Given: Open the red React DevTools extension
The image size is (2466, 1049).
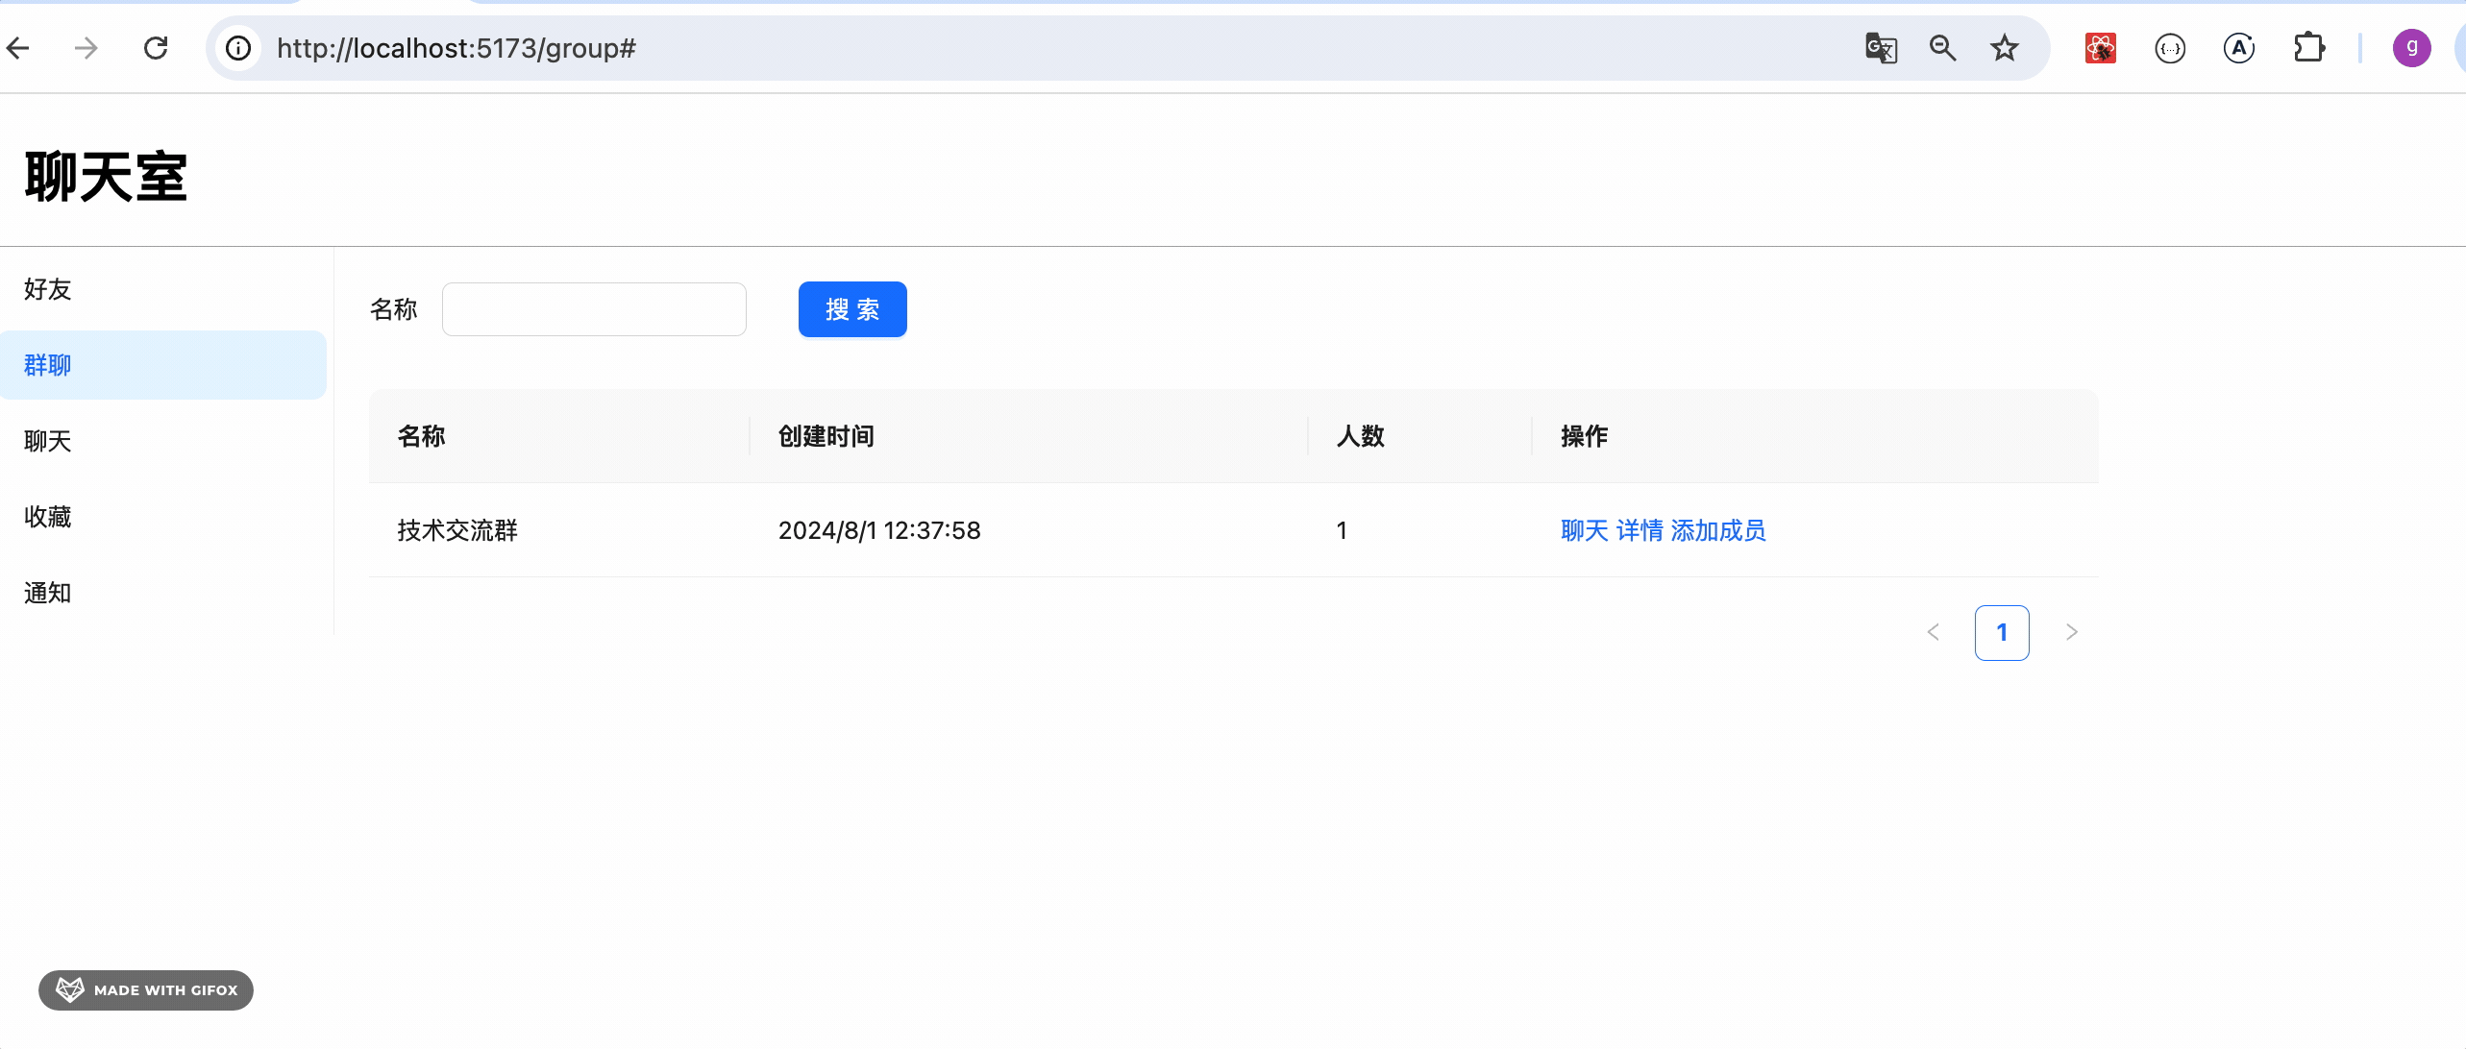Looking at the screenshot, I should (x=2101, y=48).
